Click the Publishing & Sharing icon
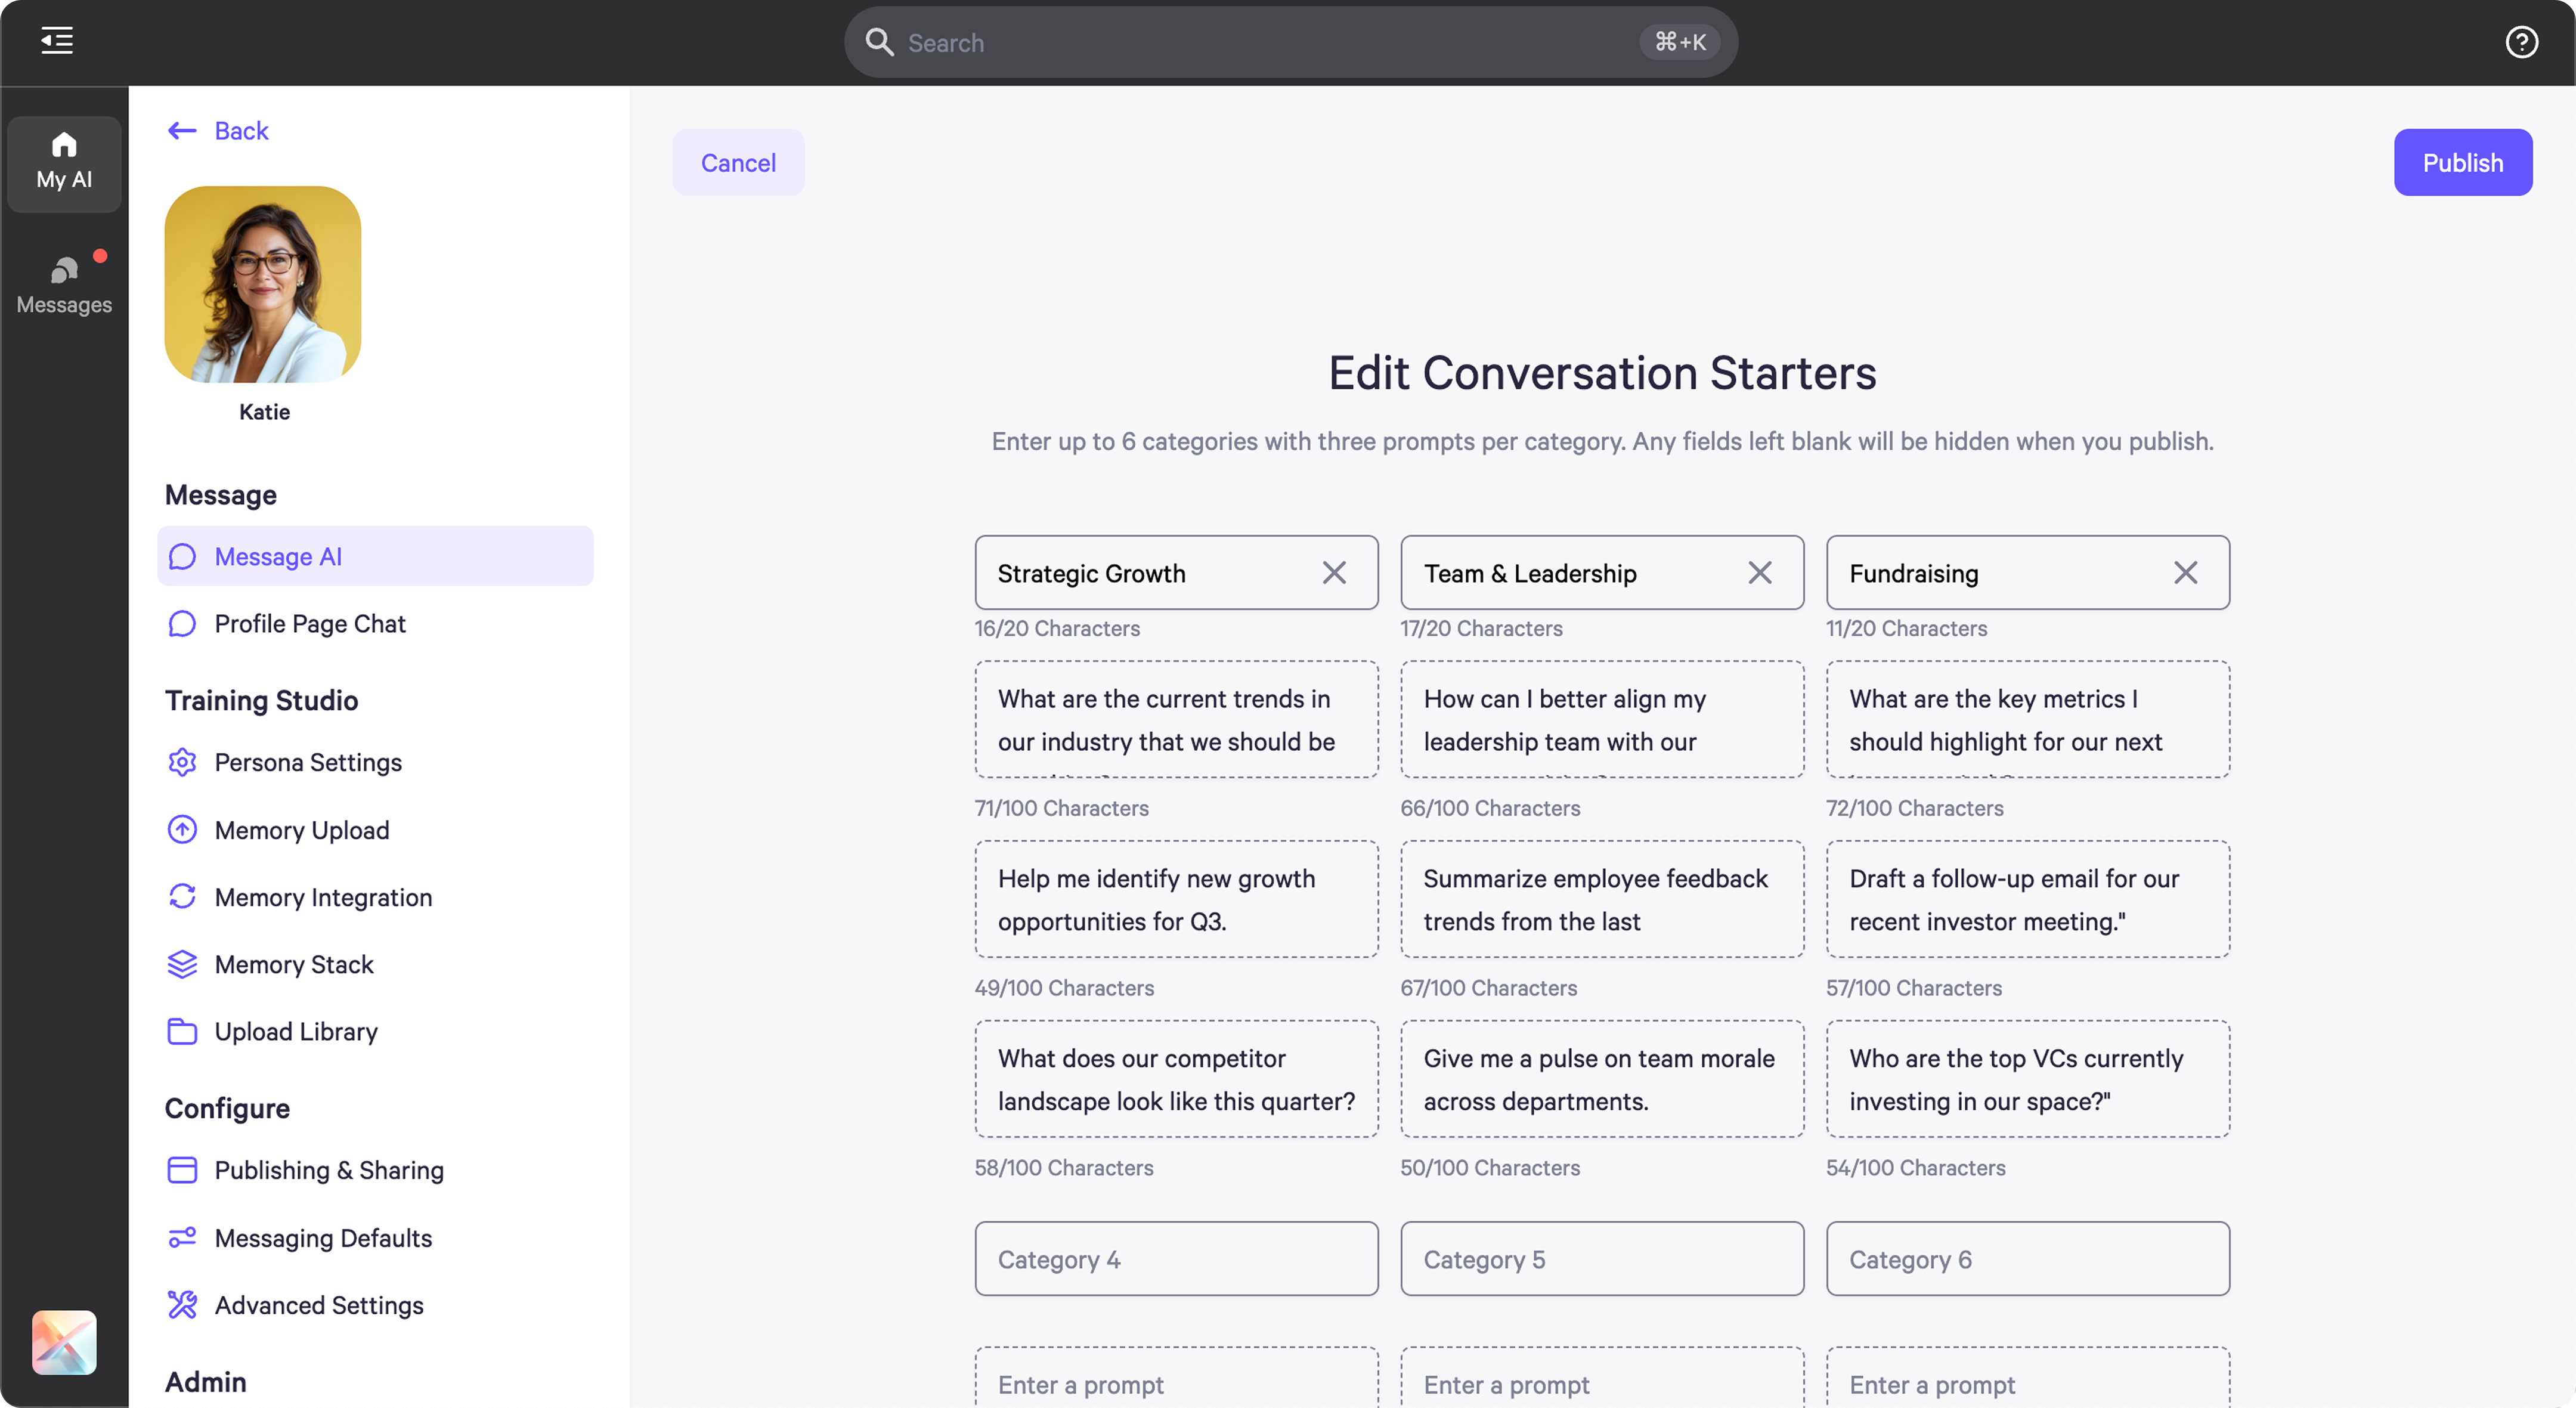This screenshot has height=1408, width=2576. click(x=182, y=1170)
